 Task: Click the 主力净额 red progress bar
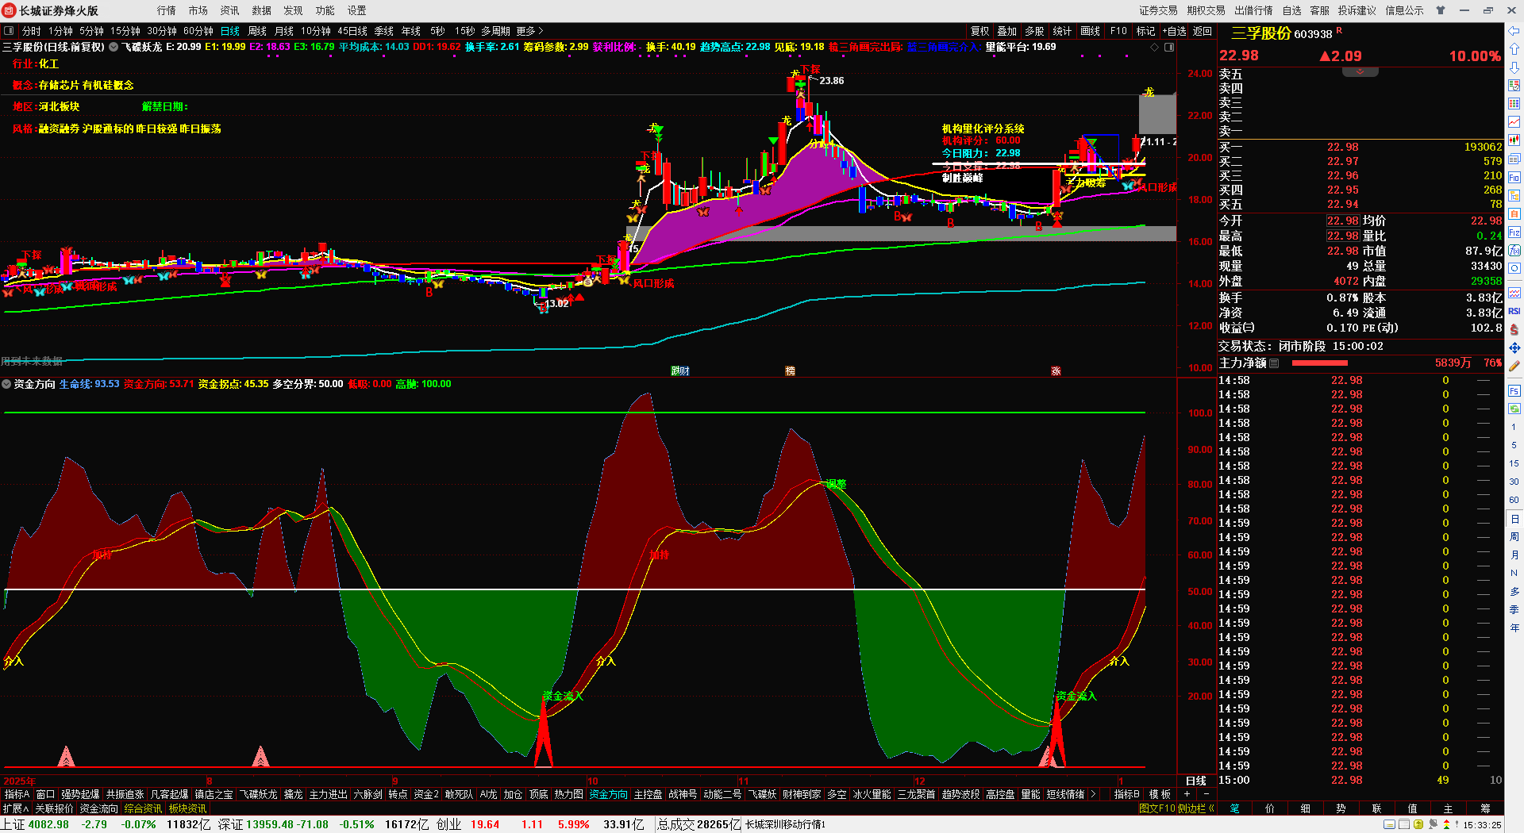1320,363
